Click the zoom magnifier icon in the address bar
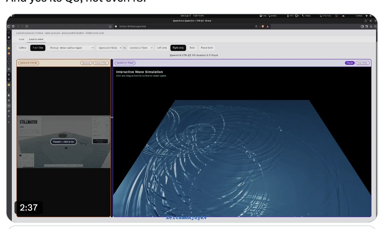Image resolution: width=382 pixels, height=229 pixels. pos(256,26)
